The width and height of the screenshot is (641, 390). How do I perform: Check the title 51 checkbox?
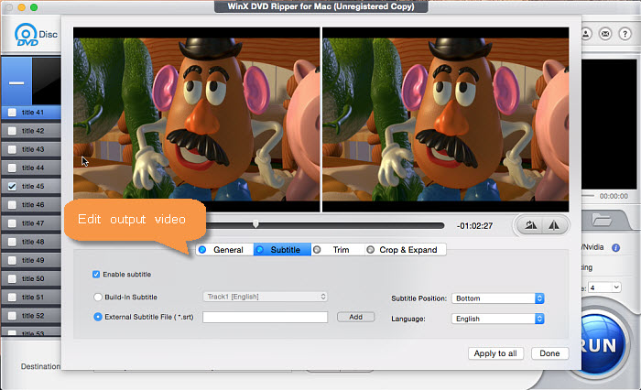tap(12, 298)
